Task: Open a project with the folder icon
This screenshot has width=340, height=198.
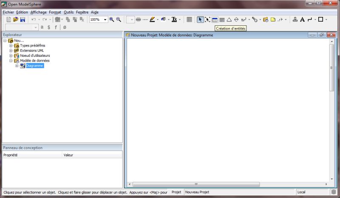Action: tap(16, 20)
